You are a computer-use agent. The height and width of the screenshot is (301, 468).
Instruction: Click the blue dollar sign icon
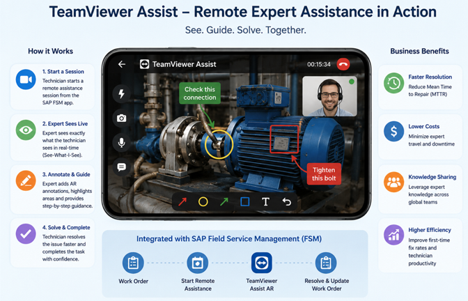[393, 132]
